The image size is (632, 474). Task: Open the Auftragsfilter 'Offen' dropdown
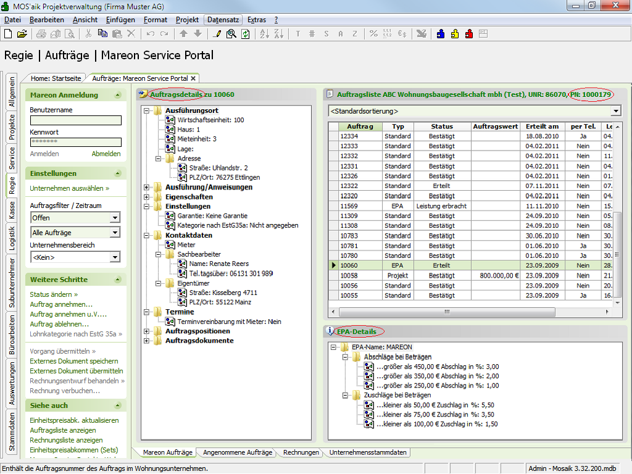[x=115, y=218]
